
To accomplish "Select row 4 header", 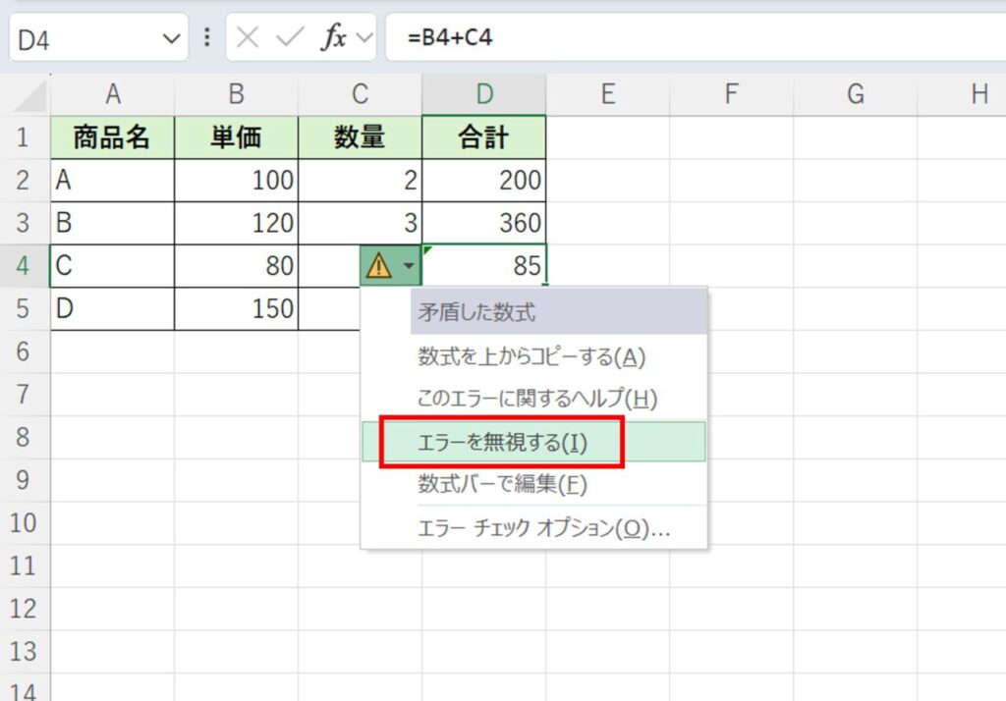I will [24, 265].
